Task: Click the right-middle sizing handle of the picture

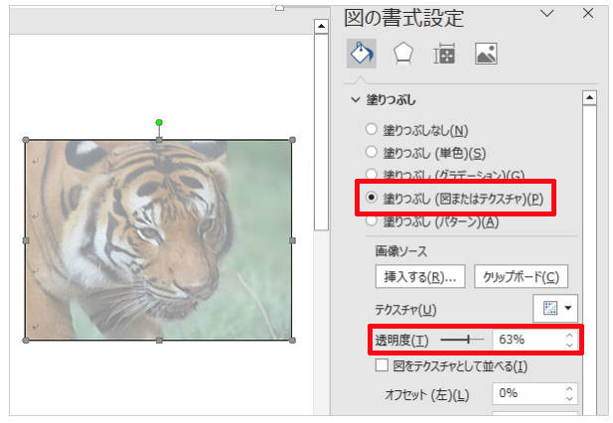Action: 292,240
